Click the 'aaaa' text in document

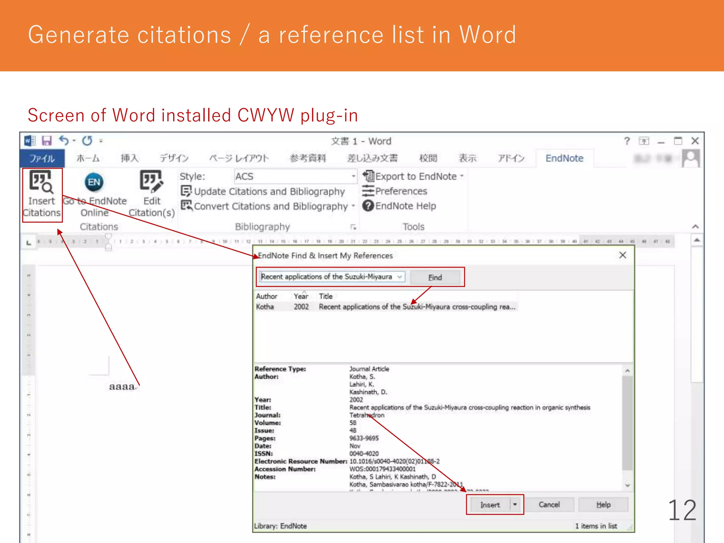tap(122, 386)
